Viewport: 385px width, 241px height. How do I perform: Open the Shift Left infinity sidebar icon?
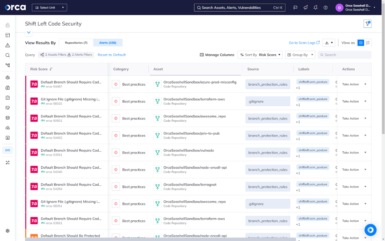pos(7,150)
